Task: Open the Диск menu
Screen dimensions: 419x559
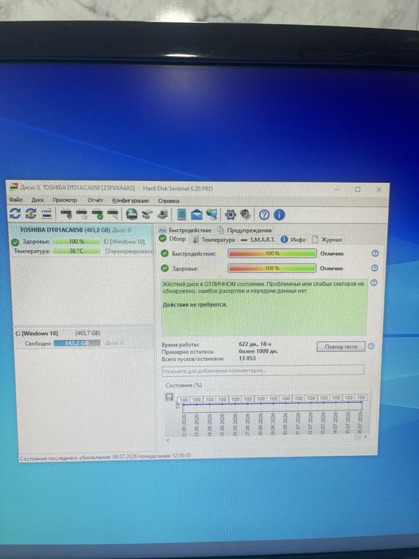Action: click(38, 200)
